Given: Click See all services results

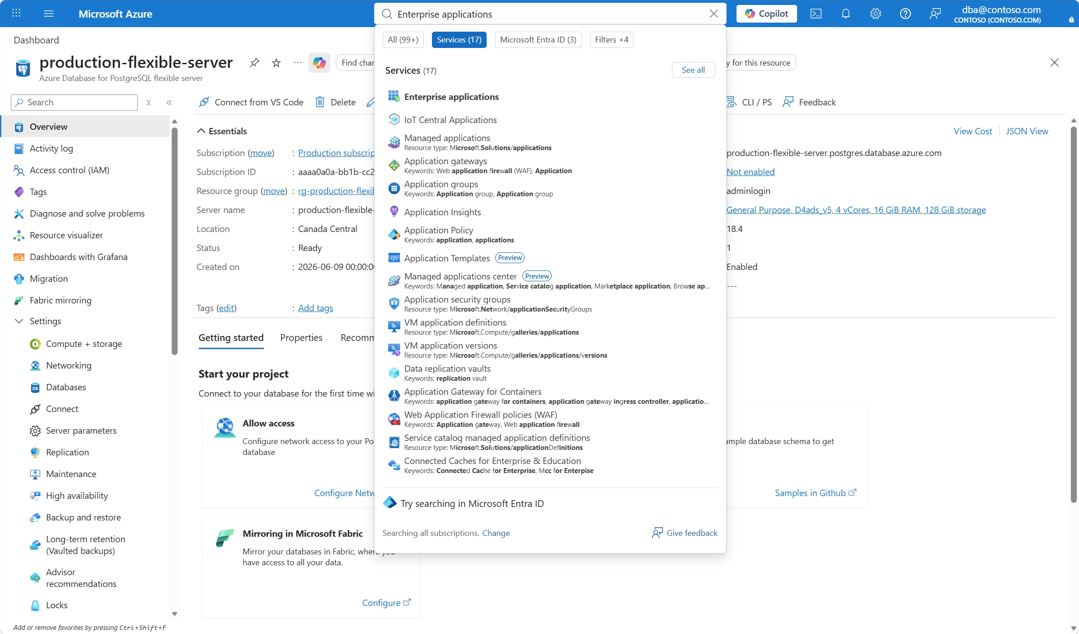Looking at the screenshot, I should 693,70.
